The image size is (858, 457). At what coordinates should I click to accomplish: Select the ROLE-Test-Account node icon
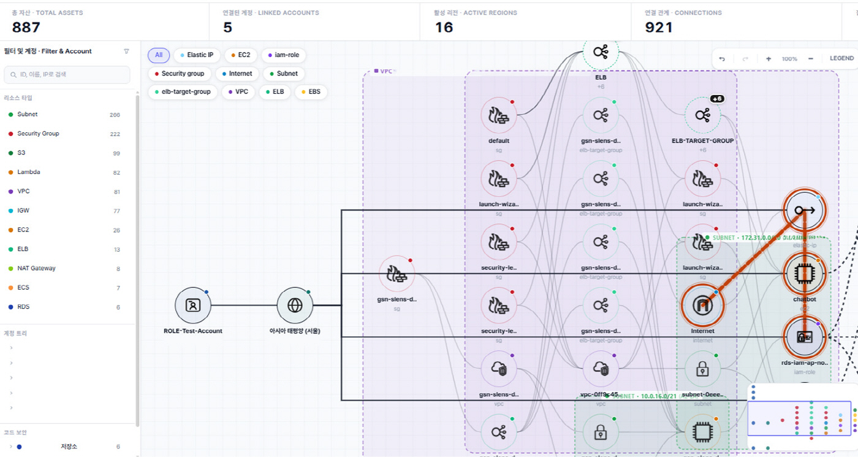[192, 305]
